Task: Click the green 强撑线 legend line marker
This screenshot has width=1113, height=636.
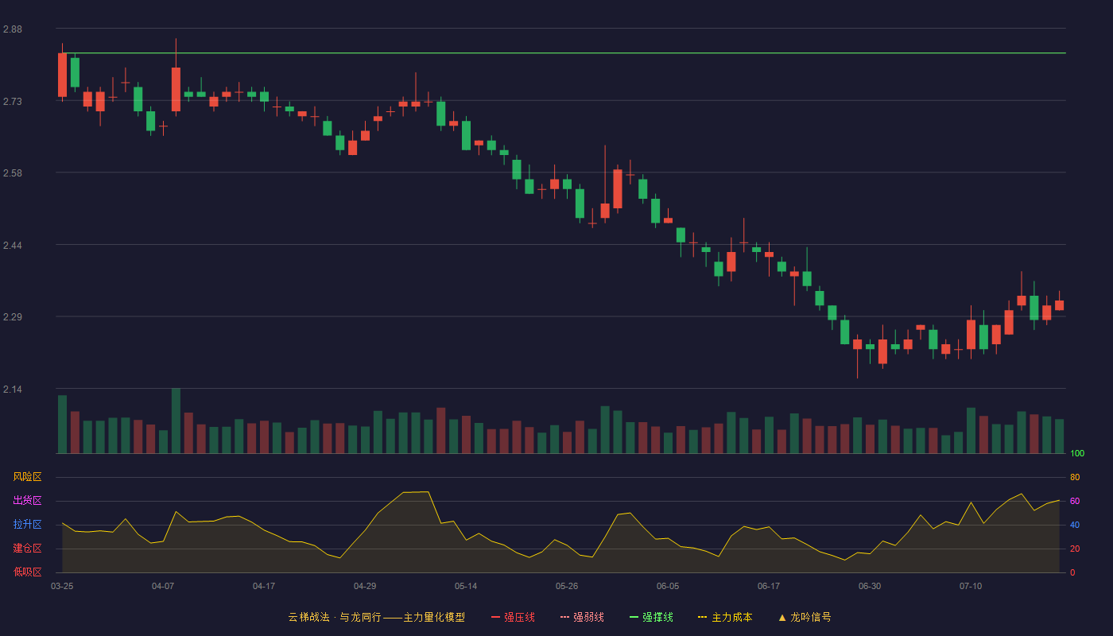Action: point(634,617)
